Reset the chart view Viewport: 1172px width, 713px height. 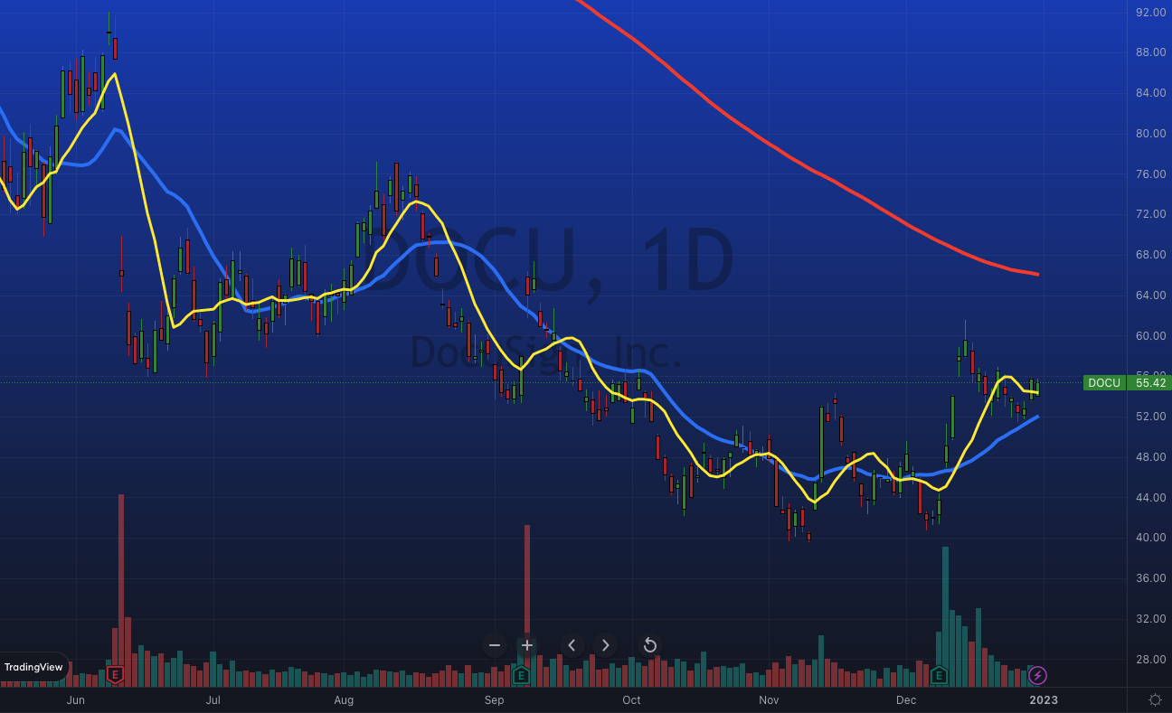[649, 645]
